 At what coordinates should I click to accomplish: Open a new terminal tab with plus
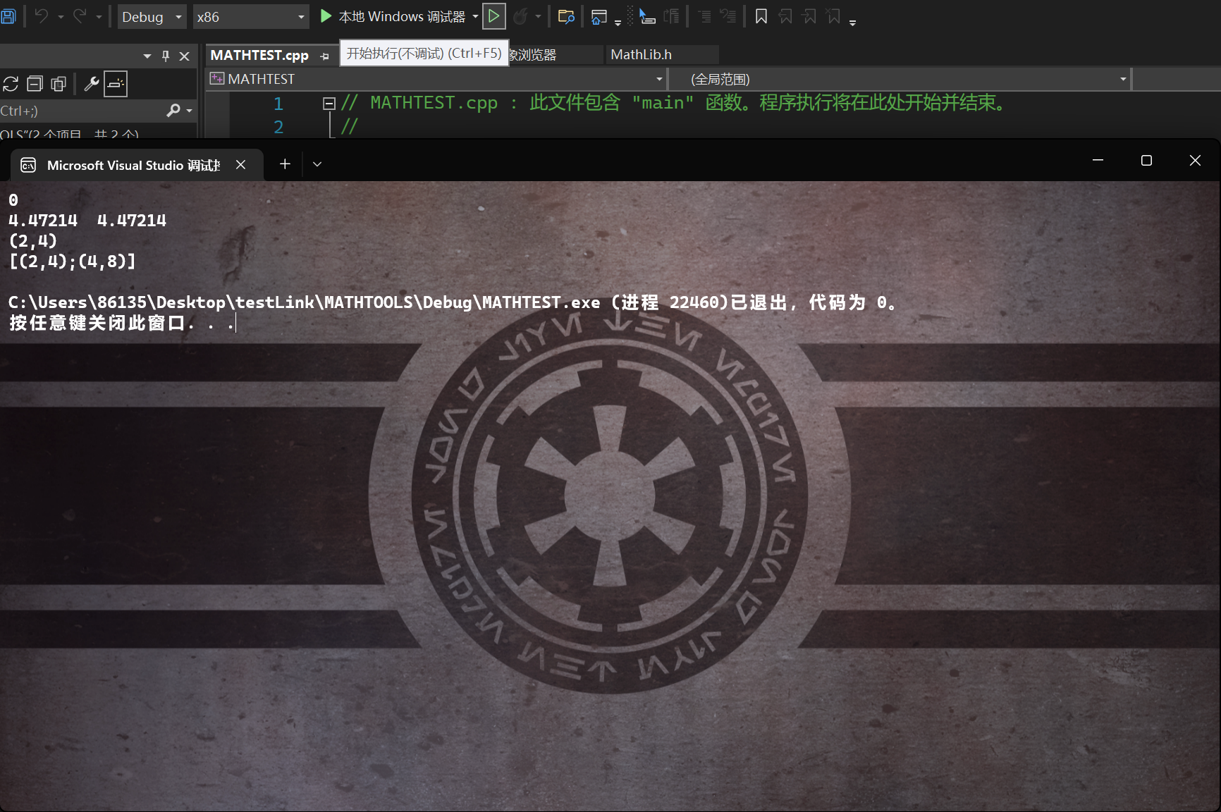coord(285,164)
